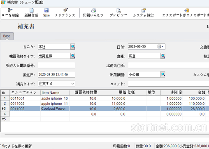Viewport: 209px width, 149px height.
Task: Click the 受取人と電話番号 input field
Action: (56, 65)
